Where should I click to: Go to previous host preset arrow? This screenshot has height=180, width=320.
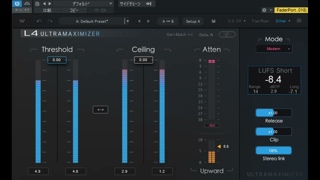44,3
